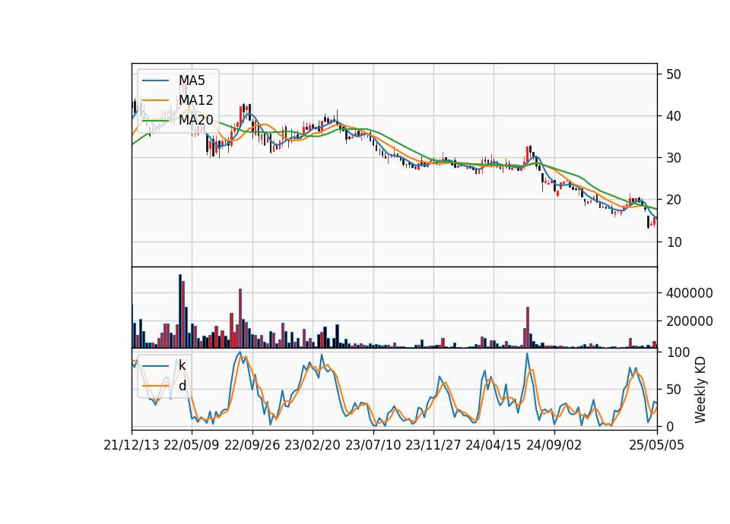
Task: Click the orange MA12 legend line sample
Action: tap(155, 100)
